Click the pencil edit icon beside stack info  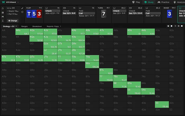click(22, 8)
